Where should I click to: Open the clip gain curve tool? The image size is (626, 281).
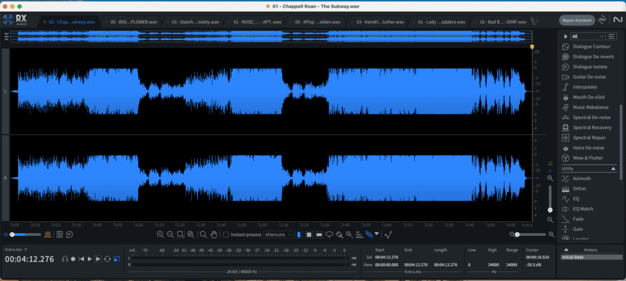[x=388, y=235]
